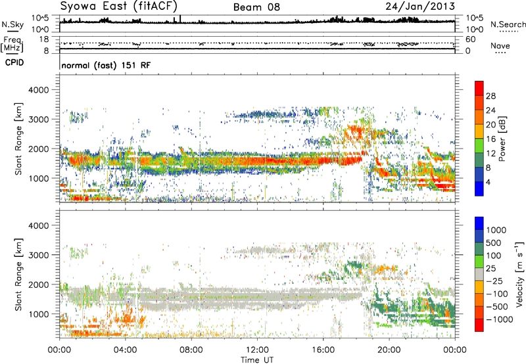Click the "4000" tick of the power panel
The width and height of the screenshot is (526, 364).
38,90
